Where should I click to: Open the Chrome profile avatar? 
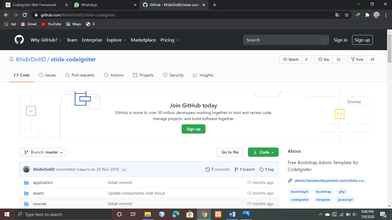click(377, 15)
